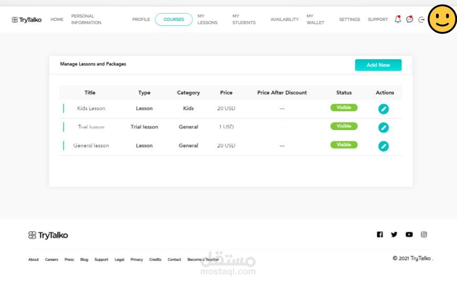Click the 1 USD price cell

[x=226, y=127]
